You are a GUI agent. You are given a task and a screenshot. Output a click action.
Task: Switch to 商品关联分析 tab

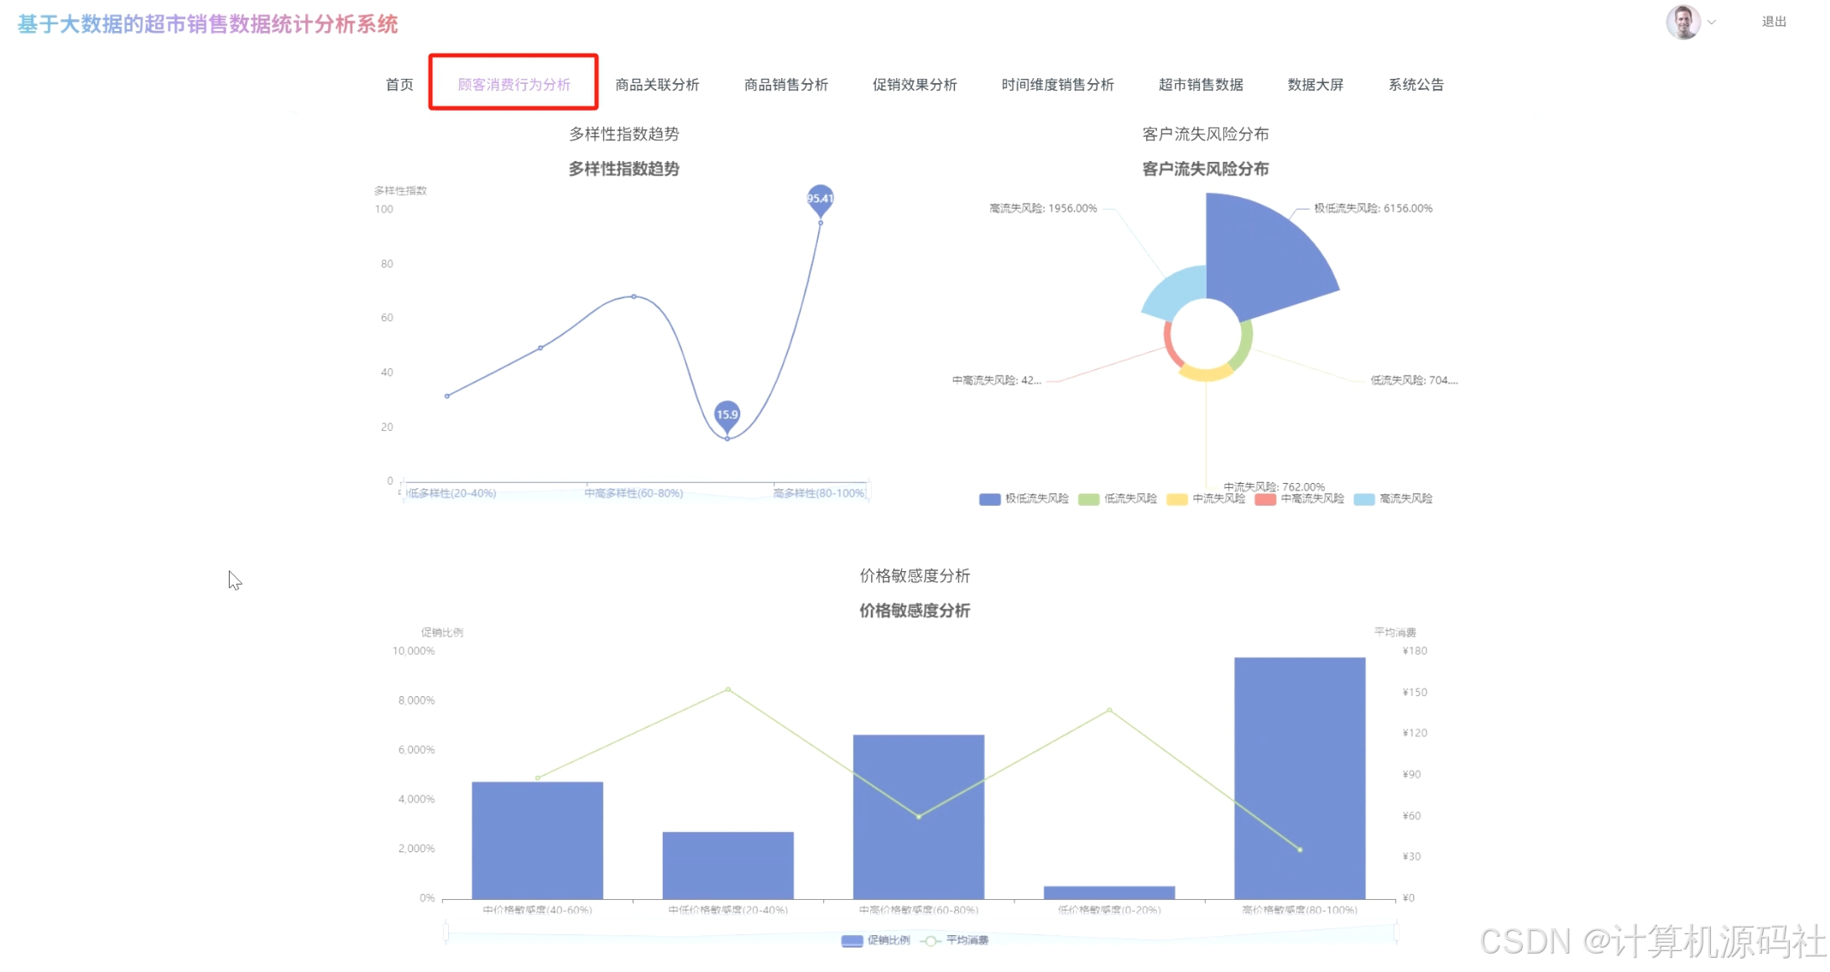coord(657,85)
